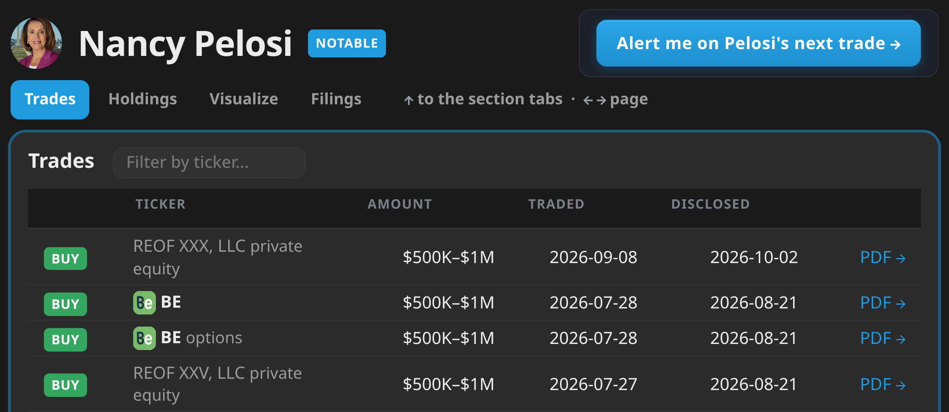Viewport: 949px width, 412px height.
Task: Click the TRADED column header
Action: (556, 204)
